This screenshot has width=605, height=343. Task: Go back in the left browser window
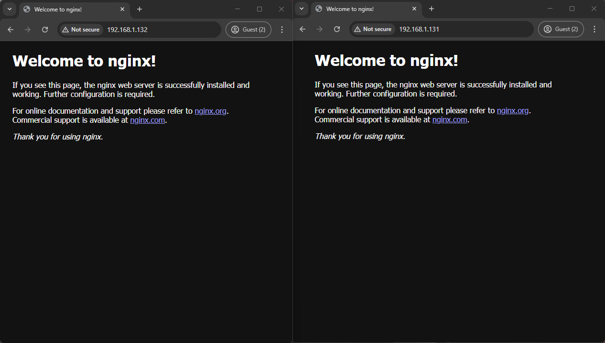(x=11, y=30)
